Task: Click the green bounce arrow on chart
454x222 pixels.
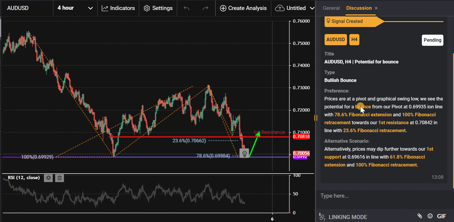Action: pyautogui.click(x=254, y=144)
